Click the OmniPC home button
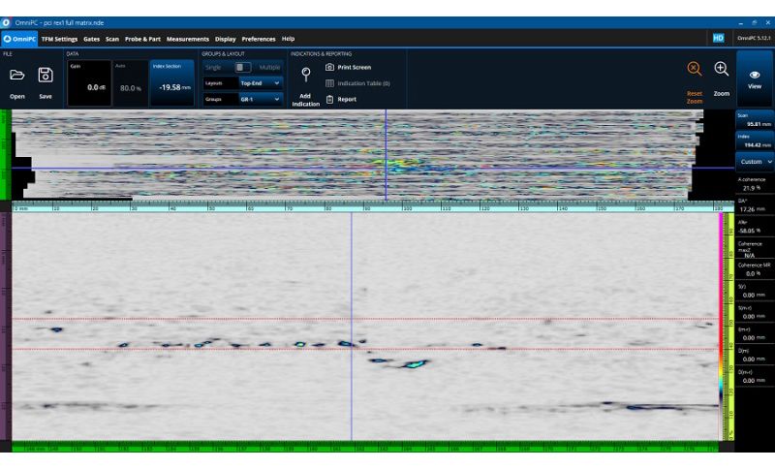Screen dimensions: 775x469 [19, 39]
